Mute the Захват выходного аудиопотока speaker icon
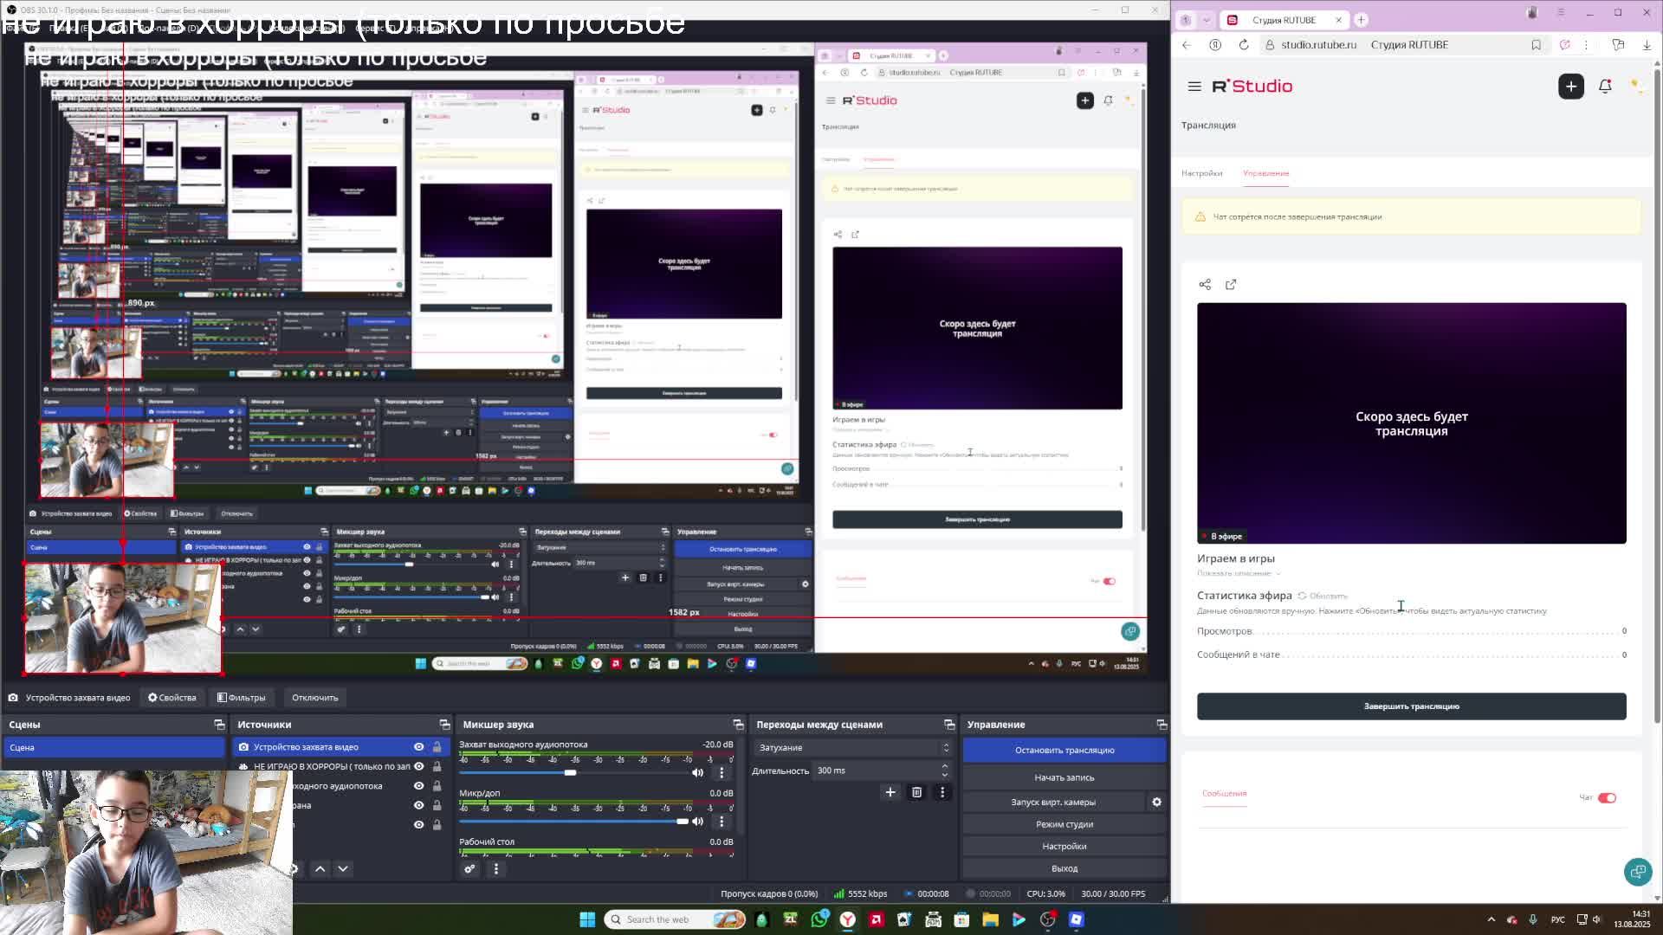The height and width of the screenshot is (935, 1663). (x=697, y=772)
